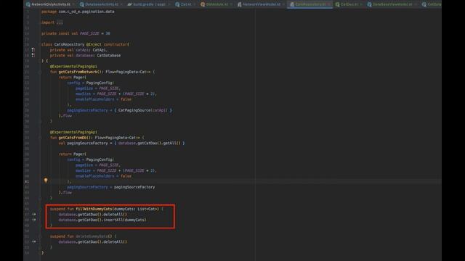Open the CatDao.kt tab
Screen dimensions: 465x261
349,4
